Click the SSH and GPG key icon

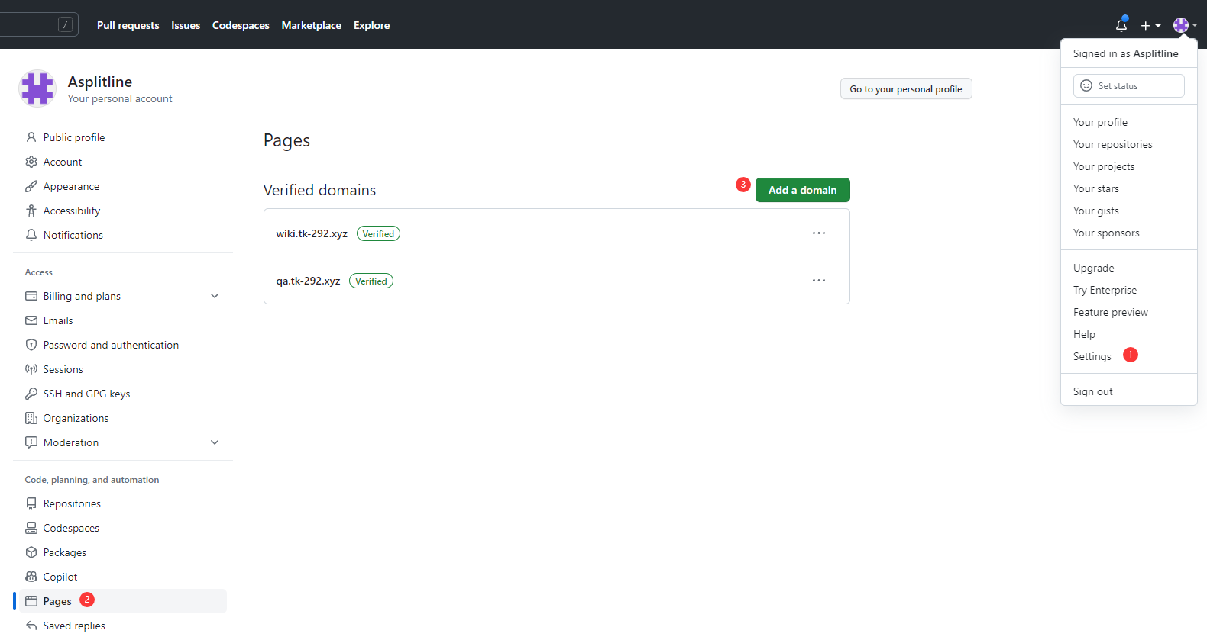coord(31,394)
